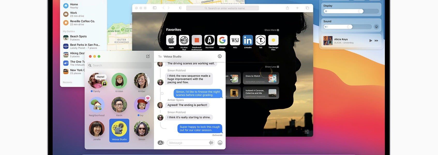The width and height of the screenshot is (438, 155).
Task: Select Reveille Coffee Co. in Maps
Action: [x=83, y=23]
